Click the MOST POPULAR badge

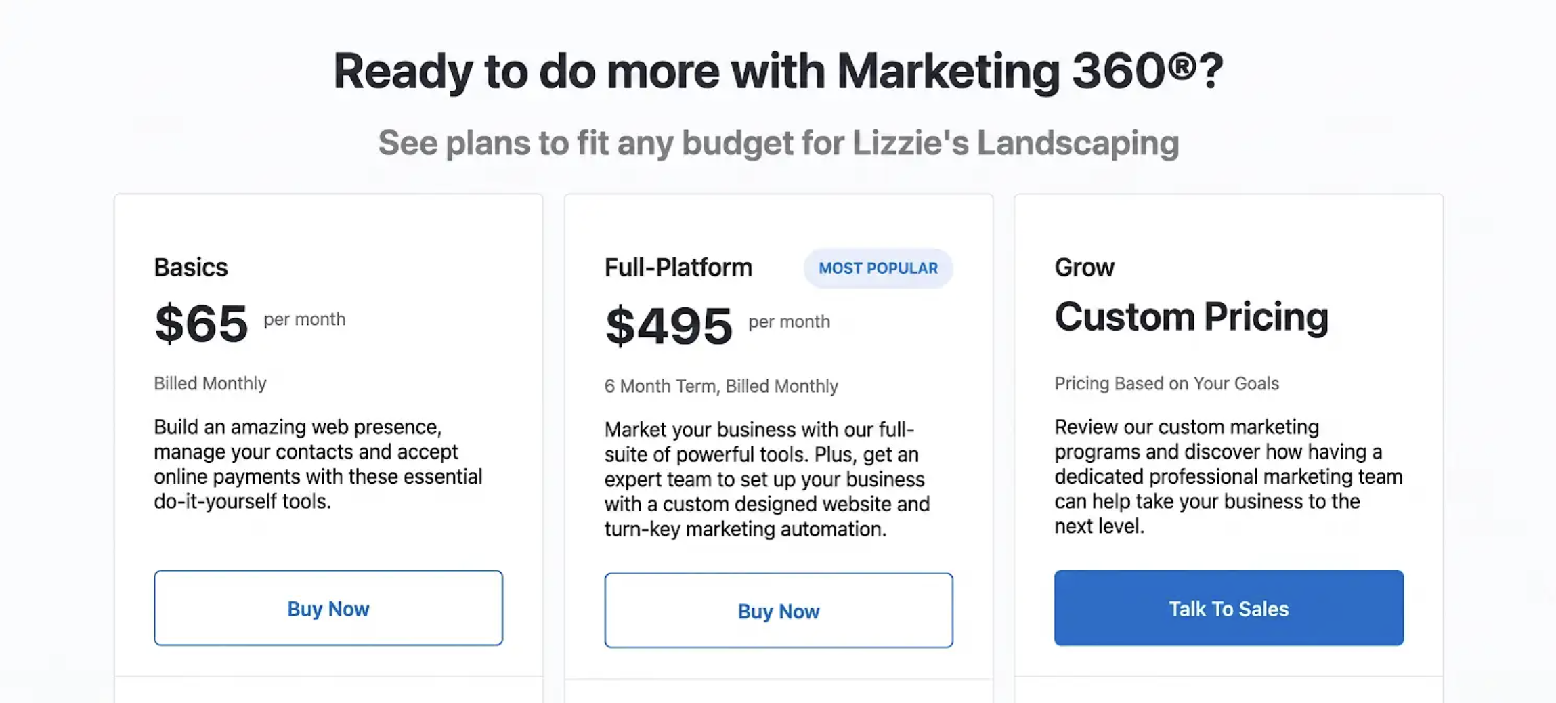point(878,268)
